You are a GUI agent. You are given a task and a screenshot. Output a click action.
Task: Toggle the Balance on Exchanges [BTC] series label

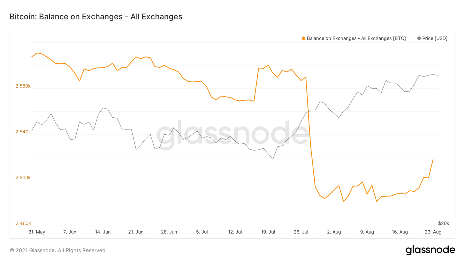[x=356, y=38]
